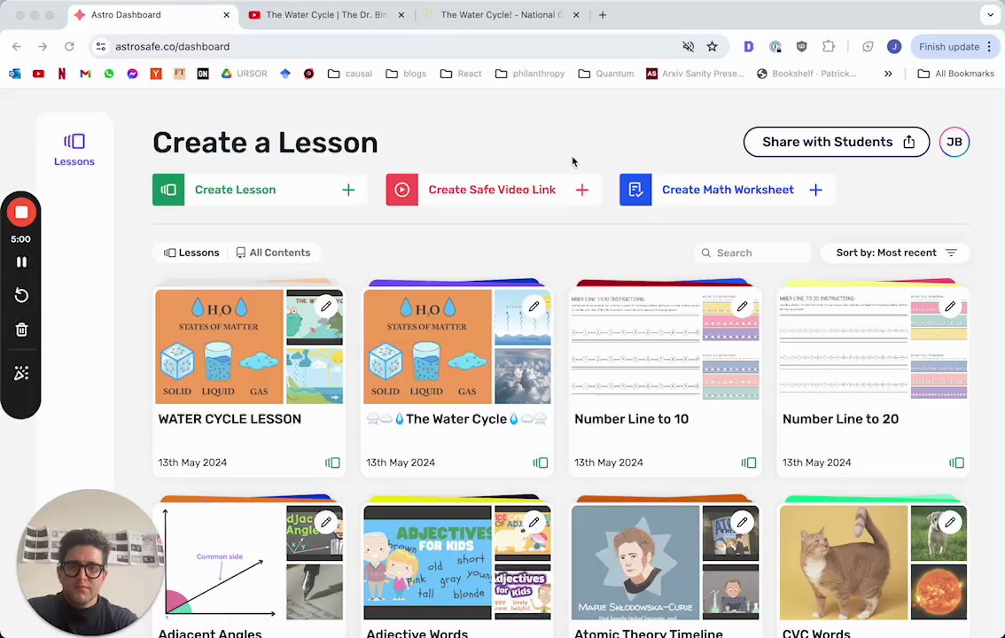This screenshot has width=1005, height=638.
Task: Click the Create Safe Video Link label
Action: click(x=492, y=190)
